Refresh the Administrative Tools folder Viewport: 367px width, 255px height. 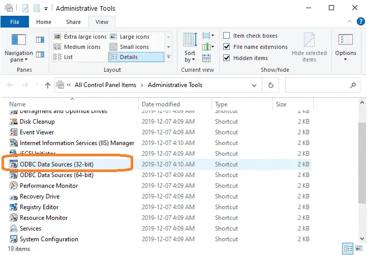click(271, 85)
